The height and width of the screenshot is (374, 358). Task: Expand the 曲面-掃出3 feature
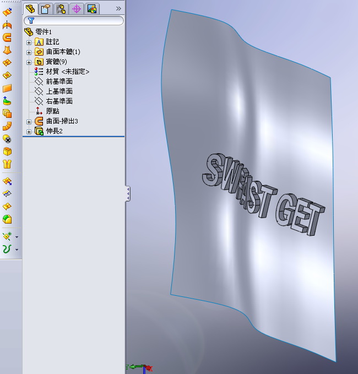(29, 122)
